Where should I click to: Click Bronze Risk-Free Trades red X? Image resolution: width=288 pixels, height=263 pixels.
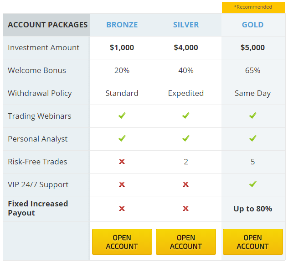pyautogui.click(x=122, y=162)
